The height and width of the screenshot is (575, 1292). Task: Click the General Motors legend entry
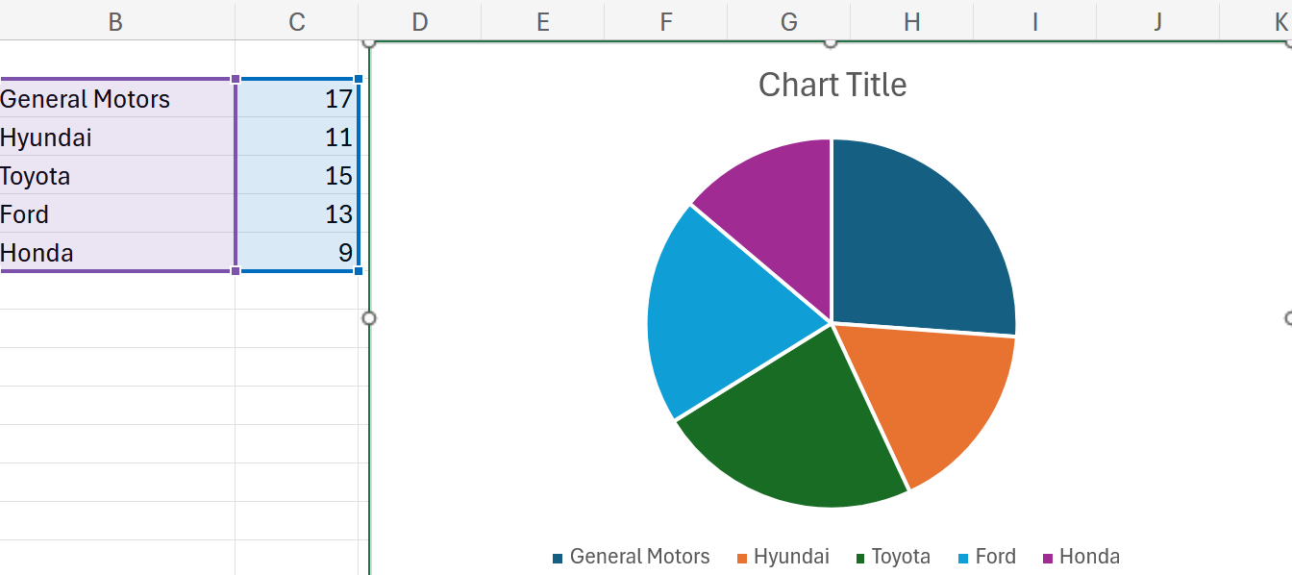[x=631, y=557]
